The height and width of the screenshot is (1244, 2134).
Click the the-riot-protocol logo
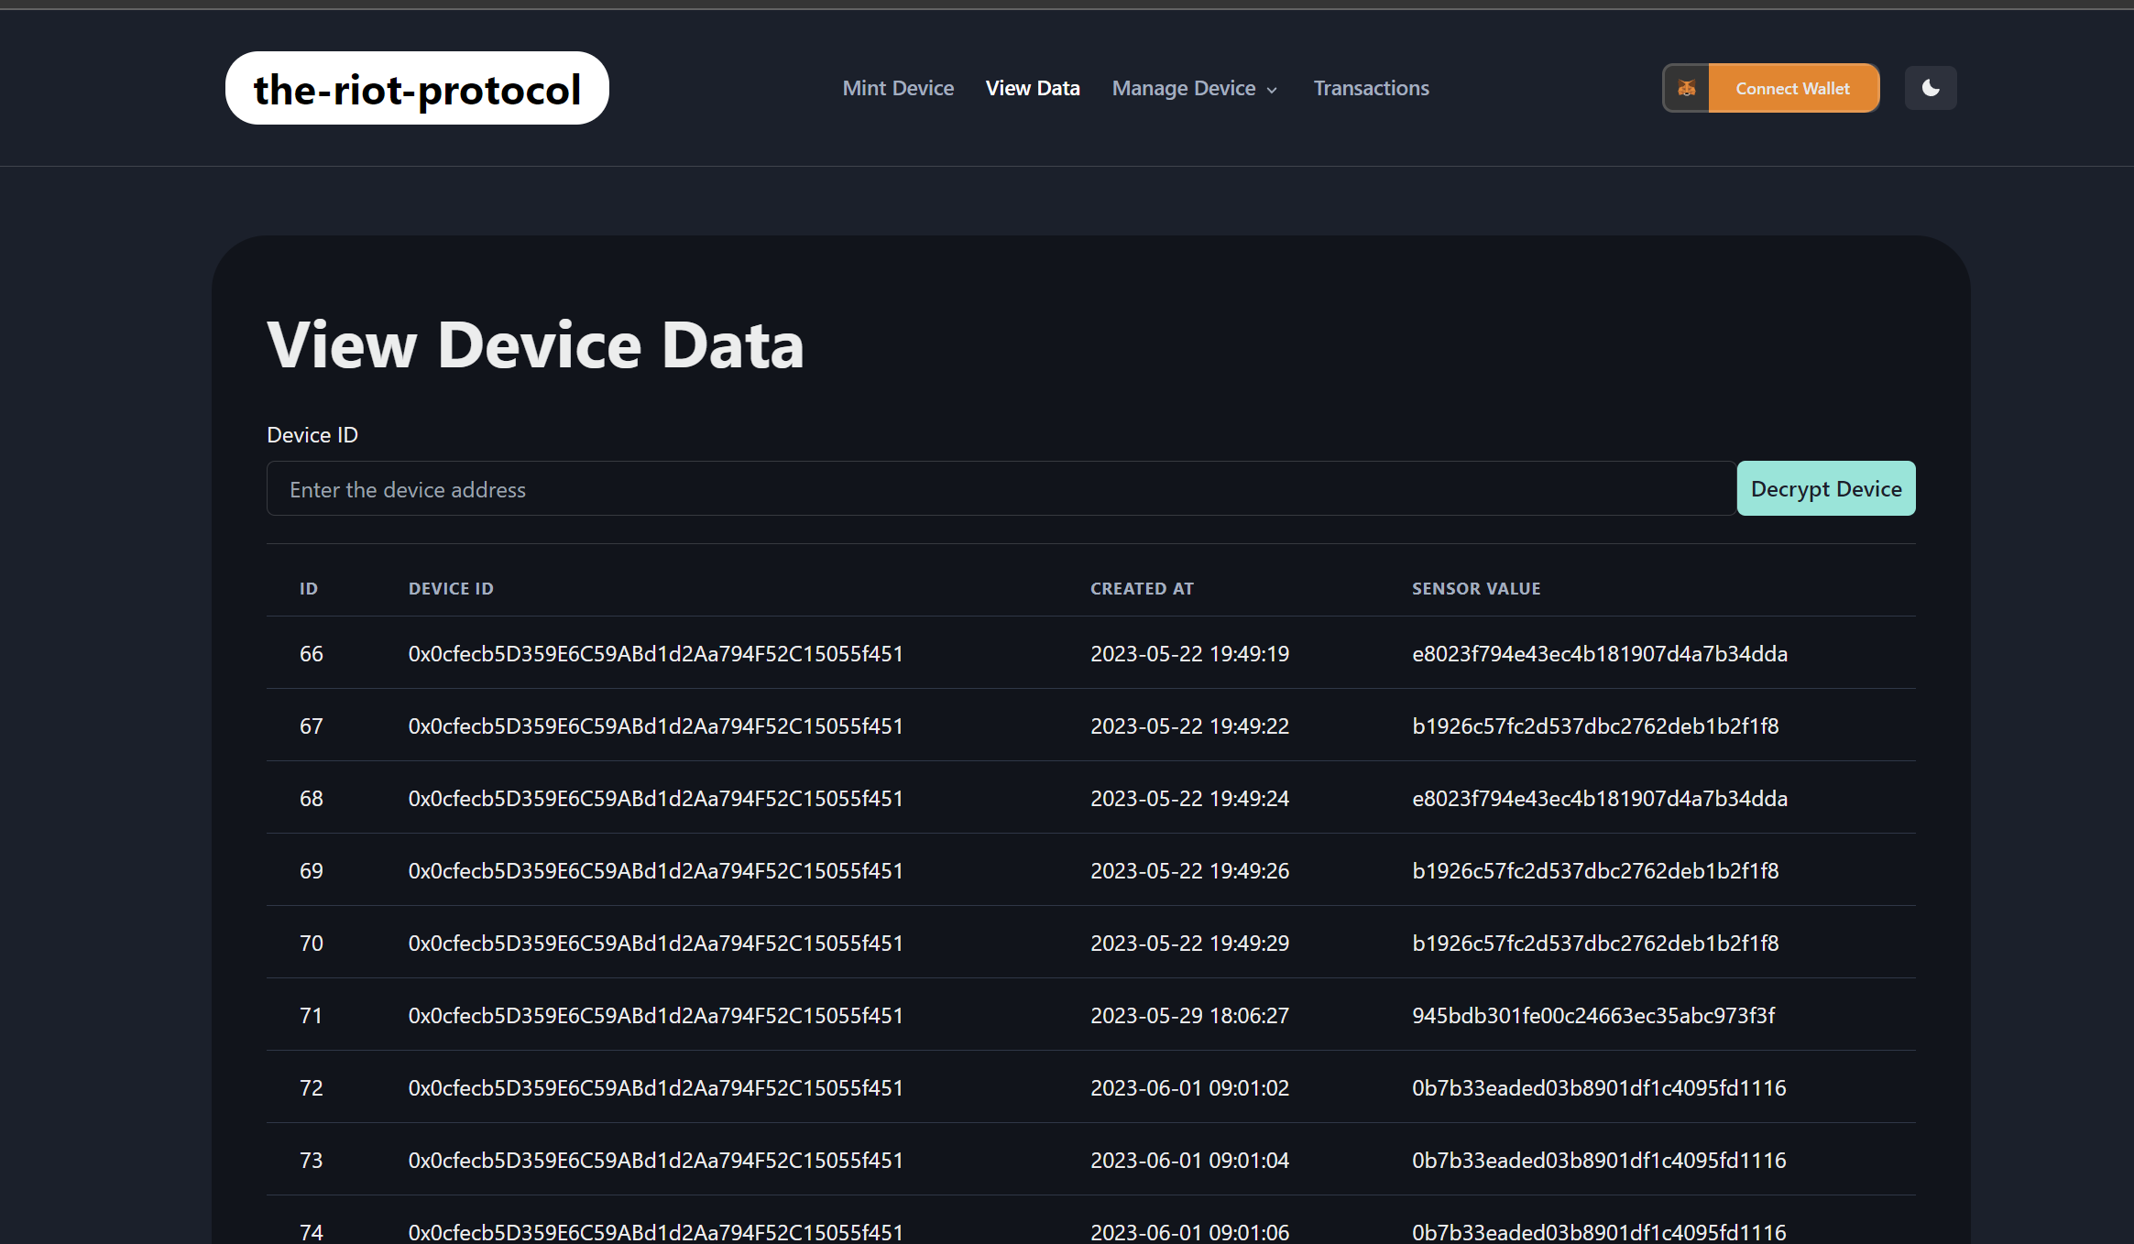416,88
